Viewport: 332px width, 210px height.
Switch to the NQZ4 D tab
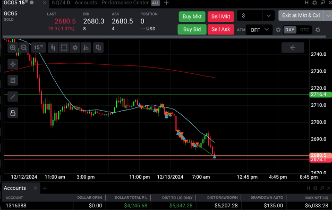point(61,3)
